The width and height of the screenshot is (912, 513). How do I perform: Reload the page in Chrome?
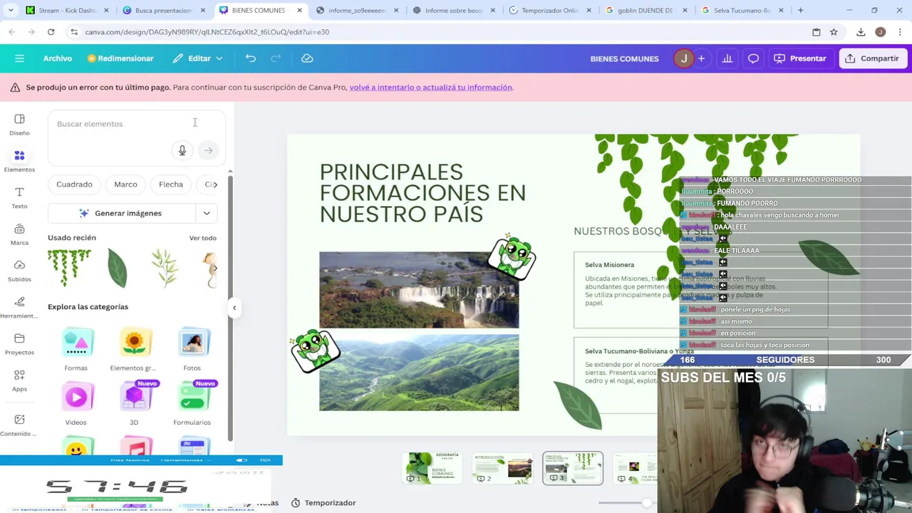pyautogui.click(x=51, y=32)
